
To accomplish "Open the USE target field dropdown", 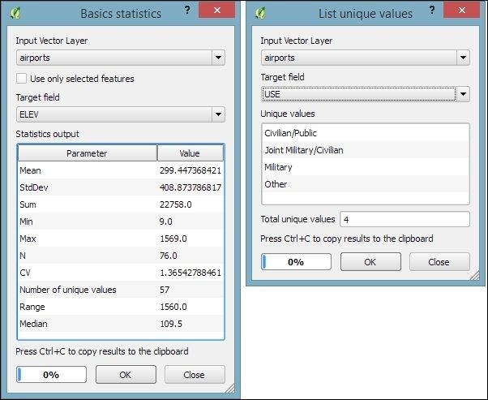I will tap(462, 94).
